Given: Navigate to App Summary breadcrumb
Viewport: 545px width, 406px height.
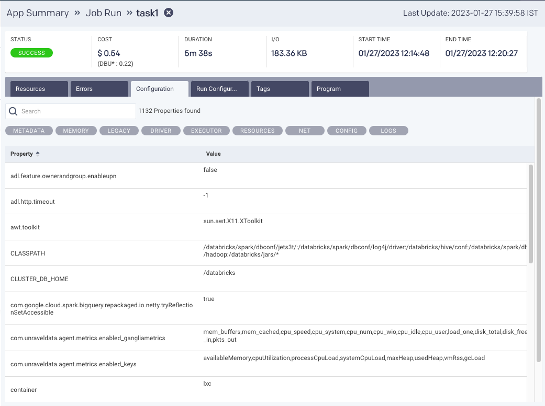Looking at the screenshot, I should pyautogui.click(x=37, y=13).
